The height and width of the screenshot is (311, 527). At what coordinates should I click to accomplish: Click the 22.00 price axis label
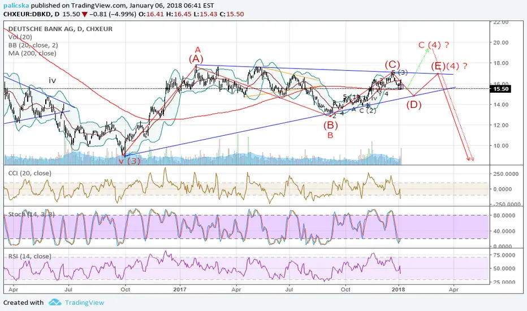501,22
